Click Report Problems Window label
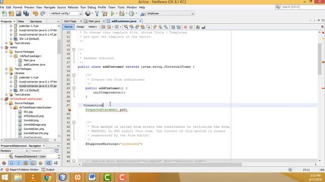The image size is (325, 182). (x=24, y=170)
